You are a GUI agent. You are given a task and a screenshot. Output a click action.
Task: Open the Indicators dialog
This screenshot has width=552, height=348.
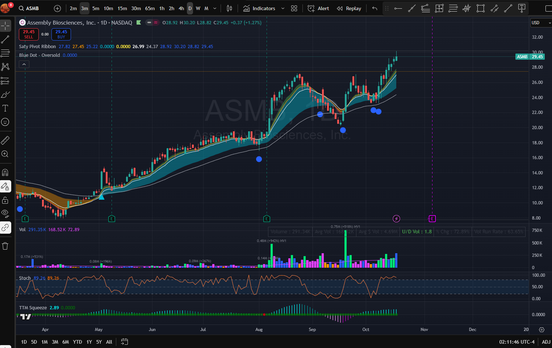click(x=260, y=8)
